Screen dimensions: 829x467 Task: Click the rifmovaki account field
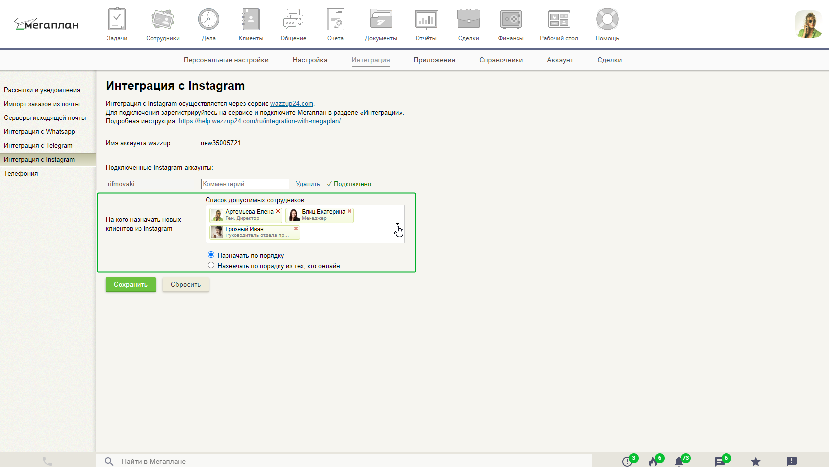[150, 184]
